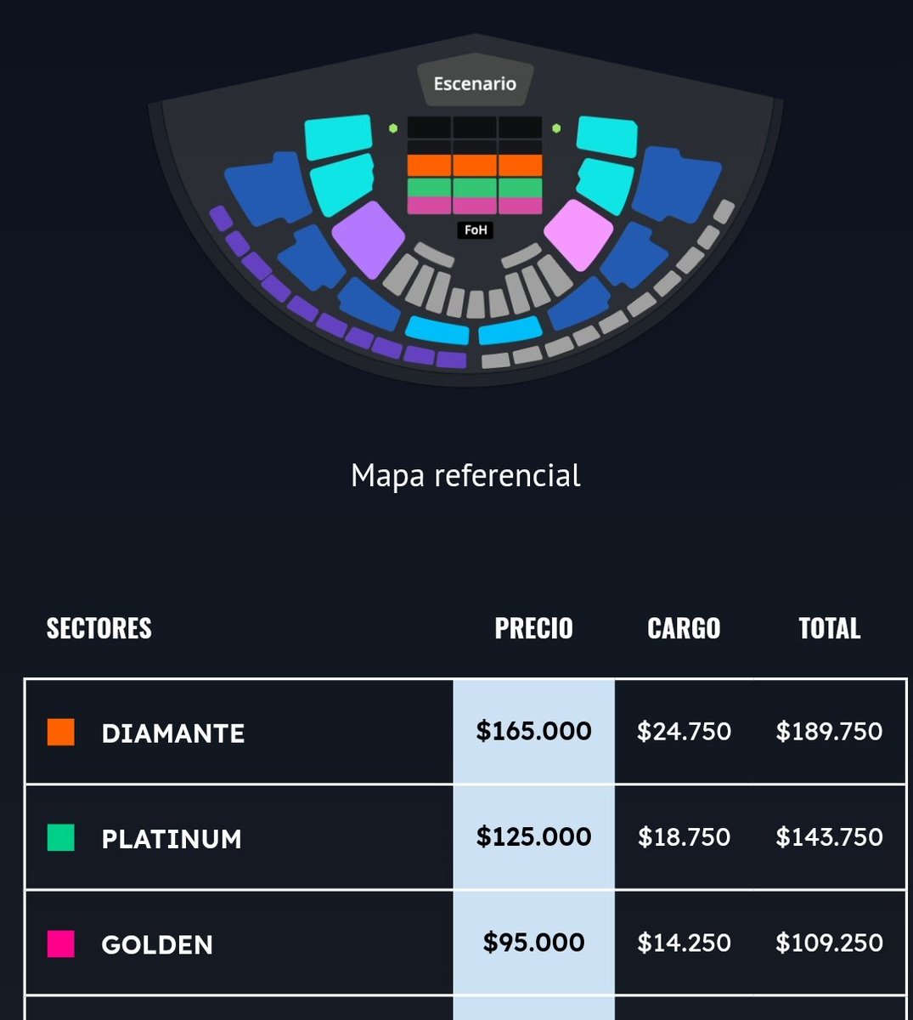The image size is (913, 1020).
Task: Click the green Platinum color swatch
Action: (x=61, y=837)
